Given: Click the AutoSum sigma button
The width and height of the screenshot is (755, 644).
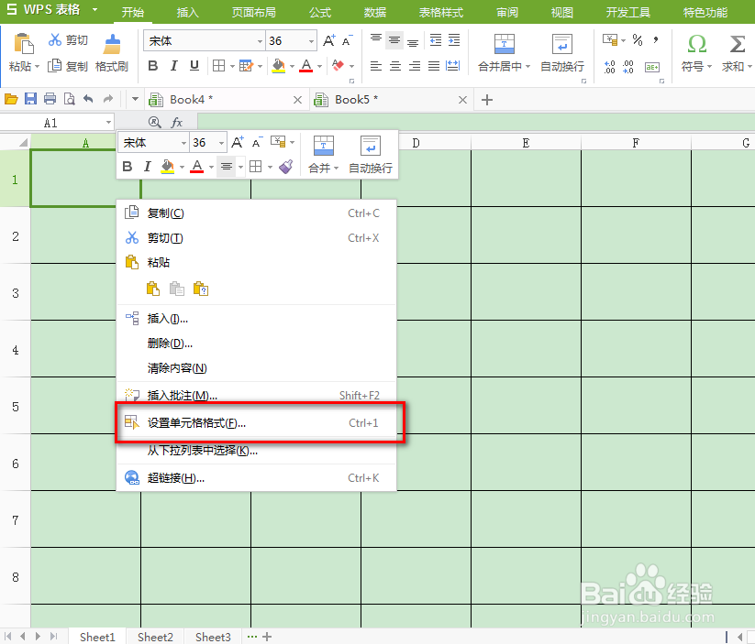Looking at the screenshot, I should 738,44.
